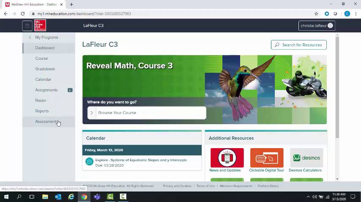Open the Systems of Equations assignment link
The height and width of the screenshot is (202, 361).
pos(141,160)
